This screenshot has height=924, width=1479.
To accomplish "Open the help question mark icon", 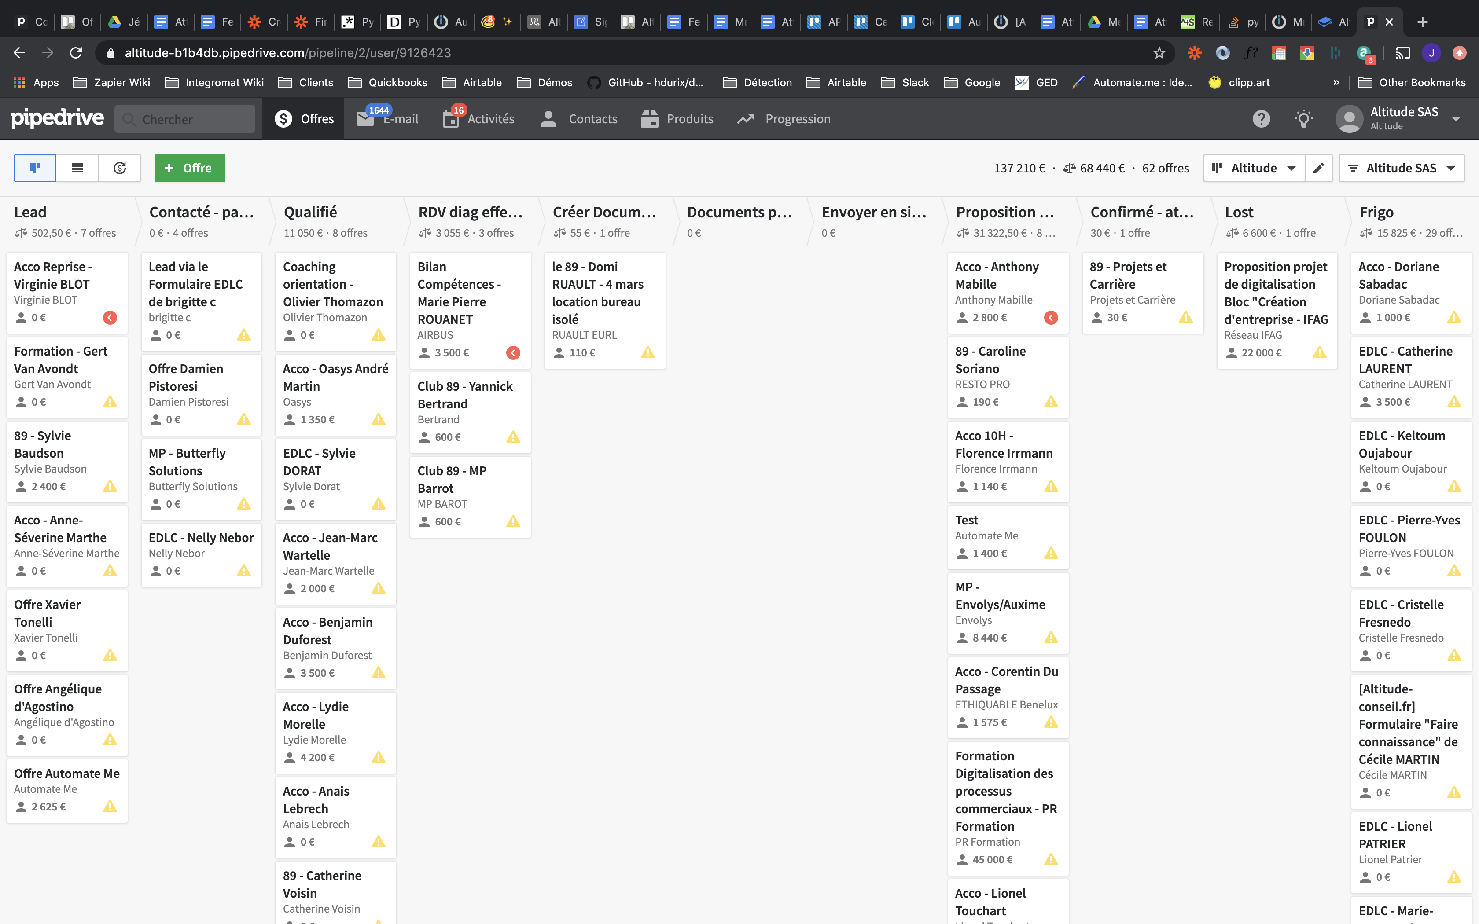I will 1261,118.
